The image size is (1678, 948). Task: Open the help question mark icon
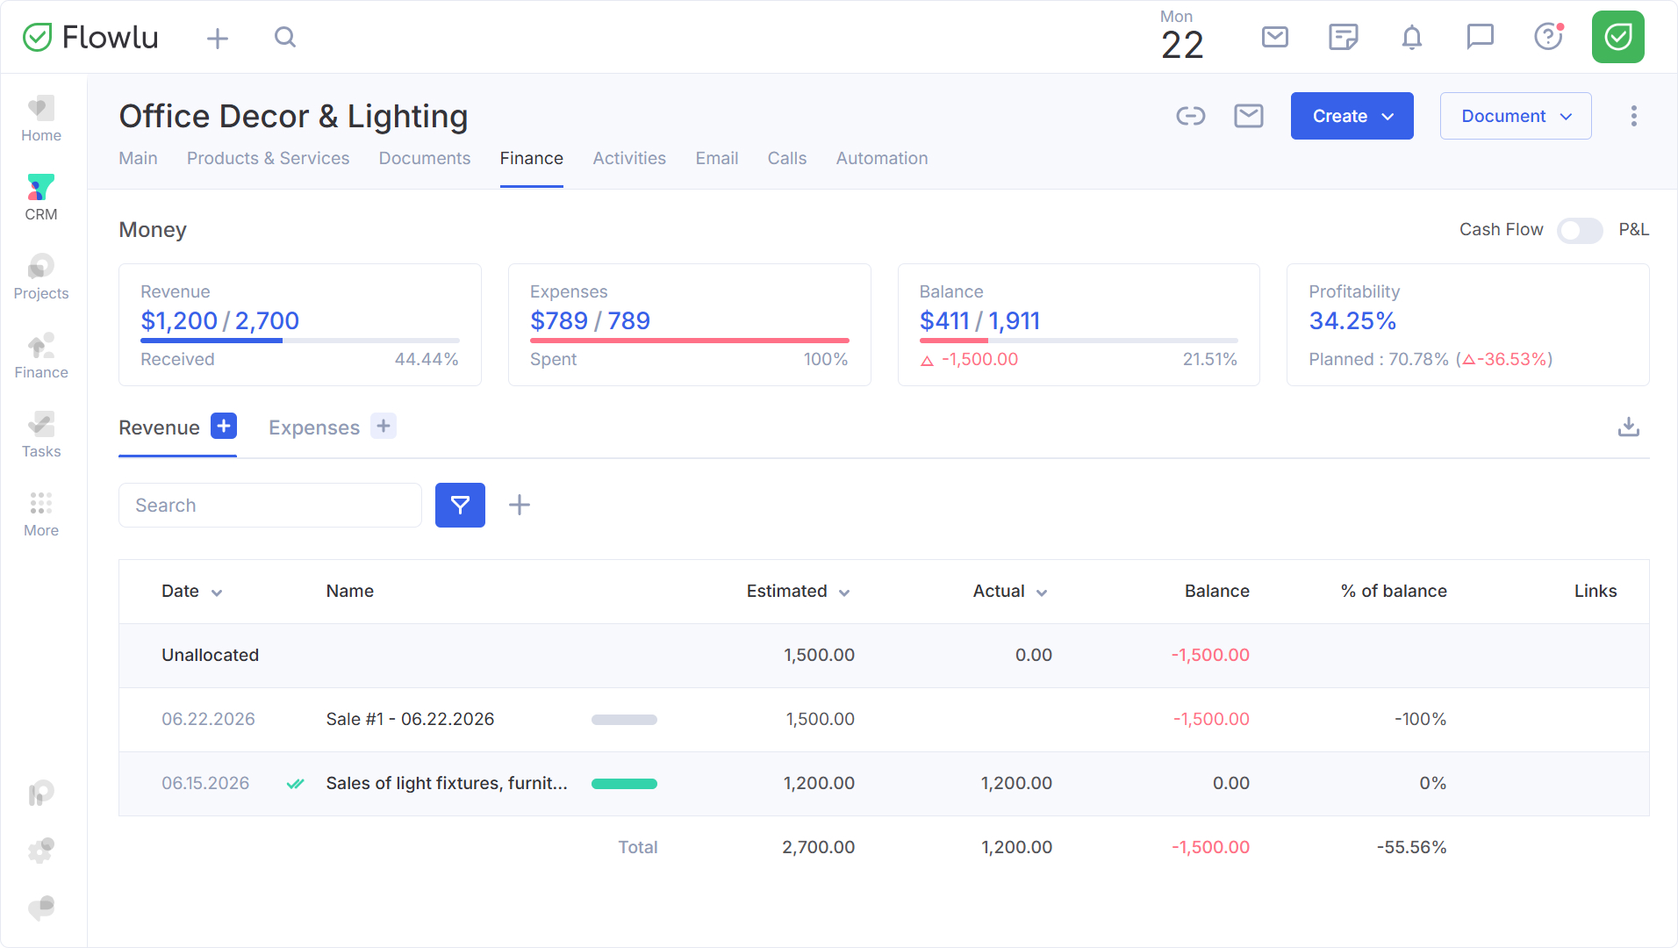pyautogui.click(x=1548, y=37)
